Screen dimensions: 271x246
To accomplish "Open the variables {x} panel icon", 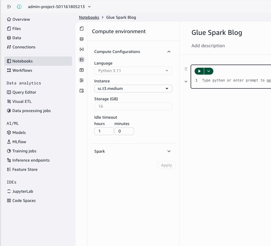I will click(x=82, y=49).
